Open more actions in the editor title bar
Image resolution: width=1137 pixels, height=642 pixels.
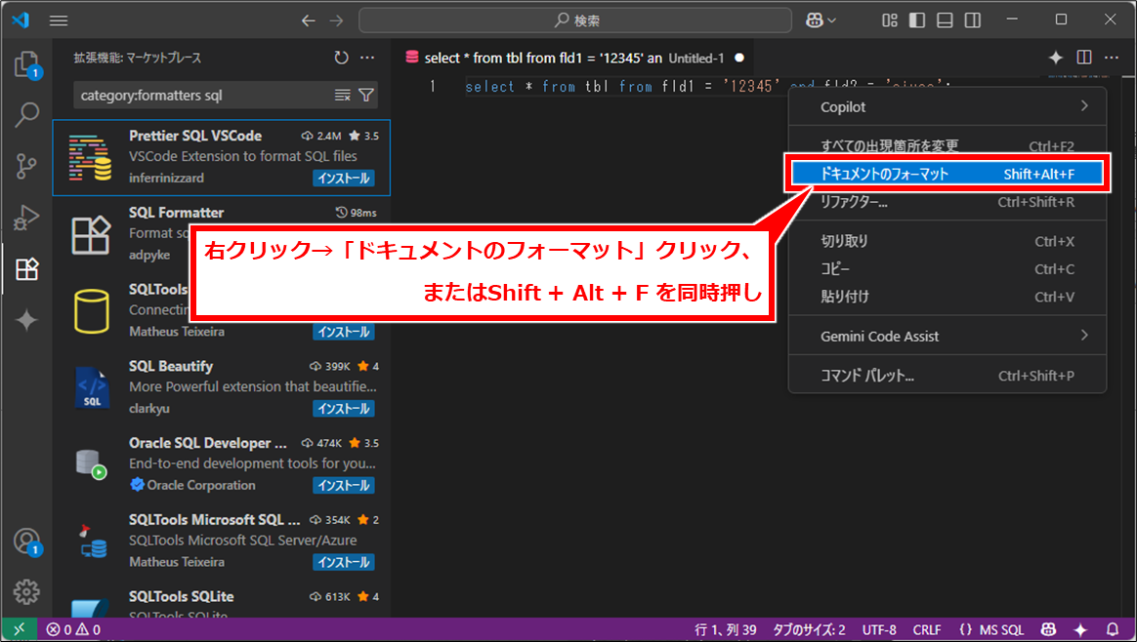[x=1112, y=58]
